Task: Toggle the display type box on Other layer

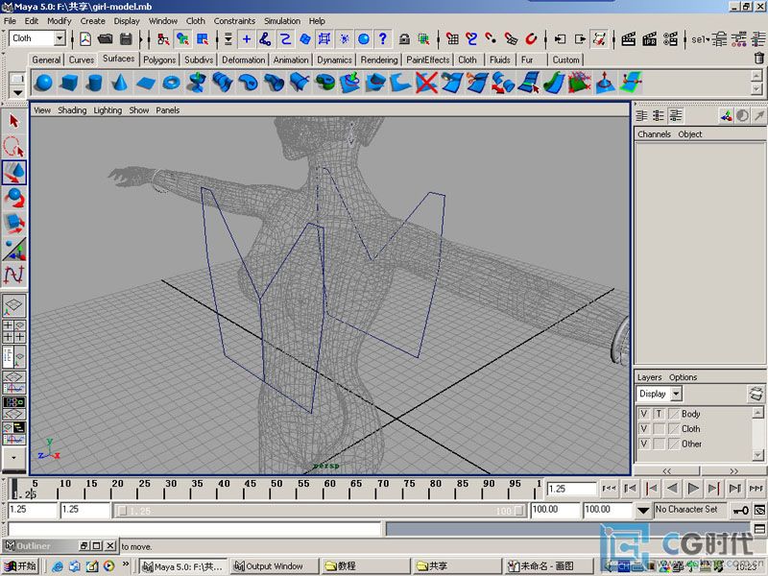Action: pyautogui.click(x=660, y=444)
